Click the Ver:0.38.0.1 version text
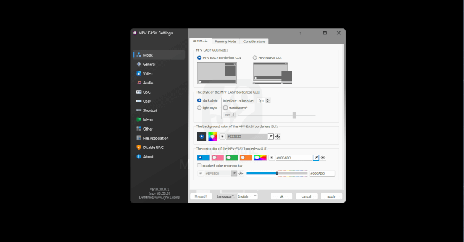This screenshot has height=242, width=464. coord(159,189)
